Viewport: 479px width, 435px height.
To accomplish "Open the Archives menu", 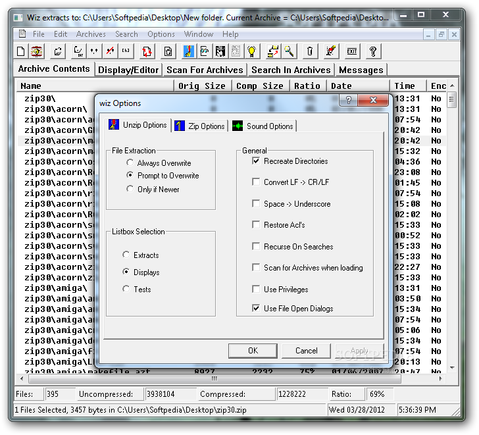I will tap(91, 34).
